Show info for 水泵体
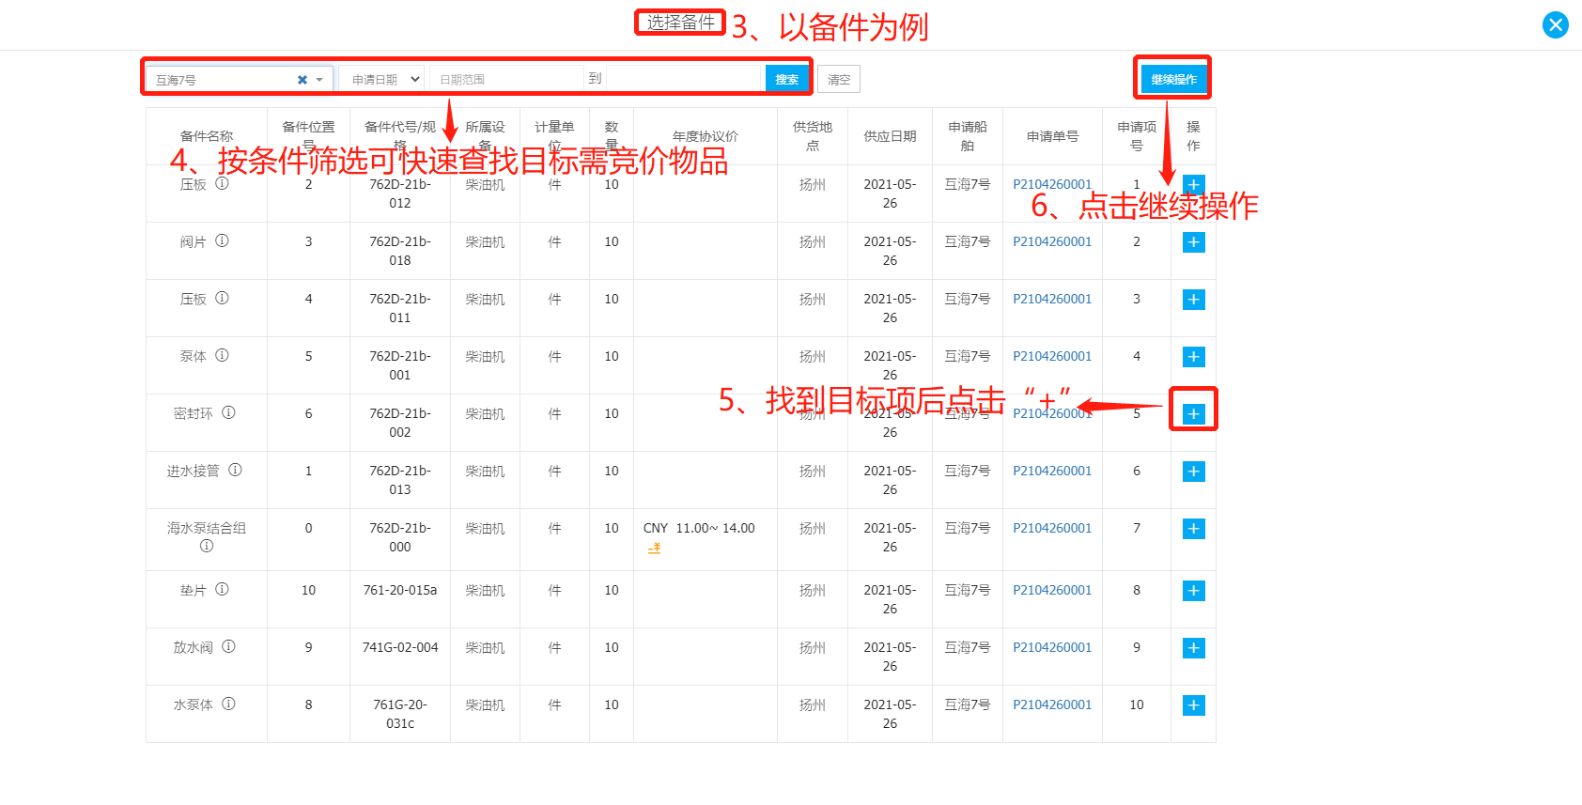This screenshot has width=1582, height=805. (x=228, y=704)
